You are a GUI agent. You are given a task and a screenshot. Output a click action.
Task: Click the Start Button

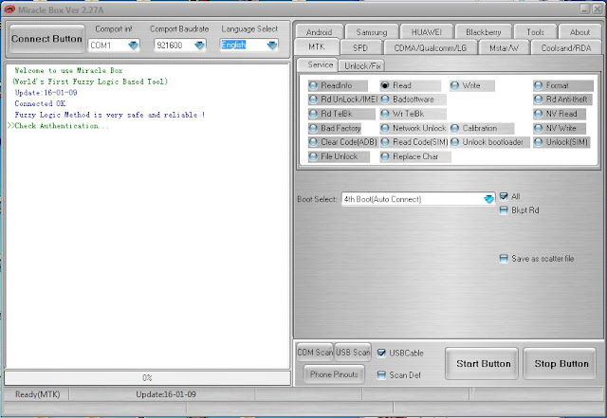point(483,364)
